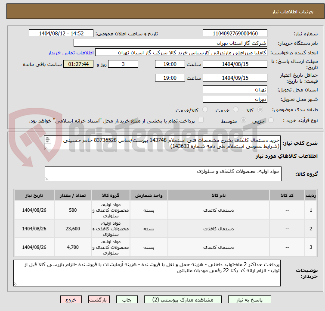325x311 pixels.
Task: Click the توضیحات خریدار text area
Action: click(147, 273)
